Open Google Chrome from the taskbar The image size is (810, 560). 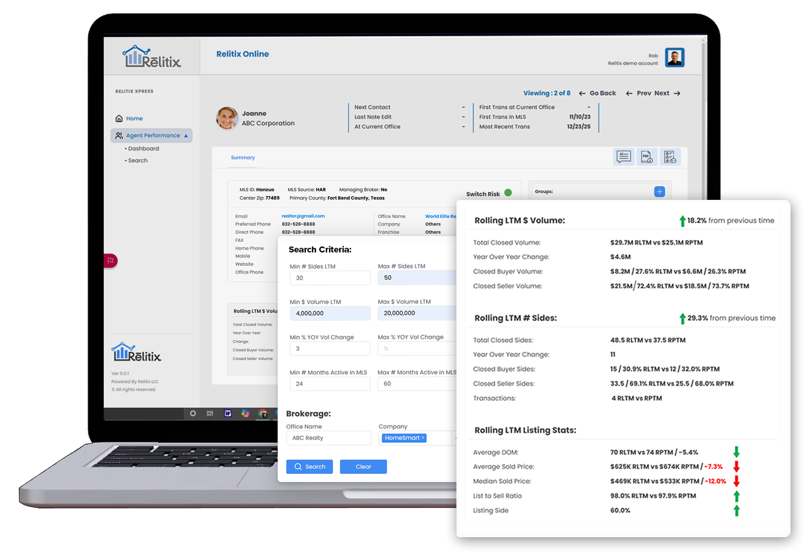tap(264, 414)
